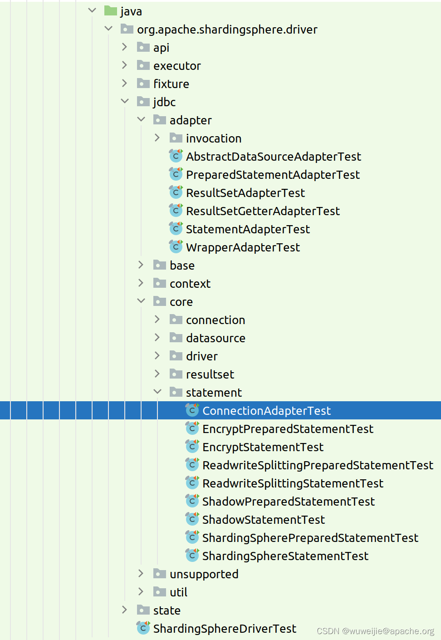Click the resultset package folder icon
The height and width of the screenshot is (640, 441).
coord(176,374)
